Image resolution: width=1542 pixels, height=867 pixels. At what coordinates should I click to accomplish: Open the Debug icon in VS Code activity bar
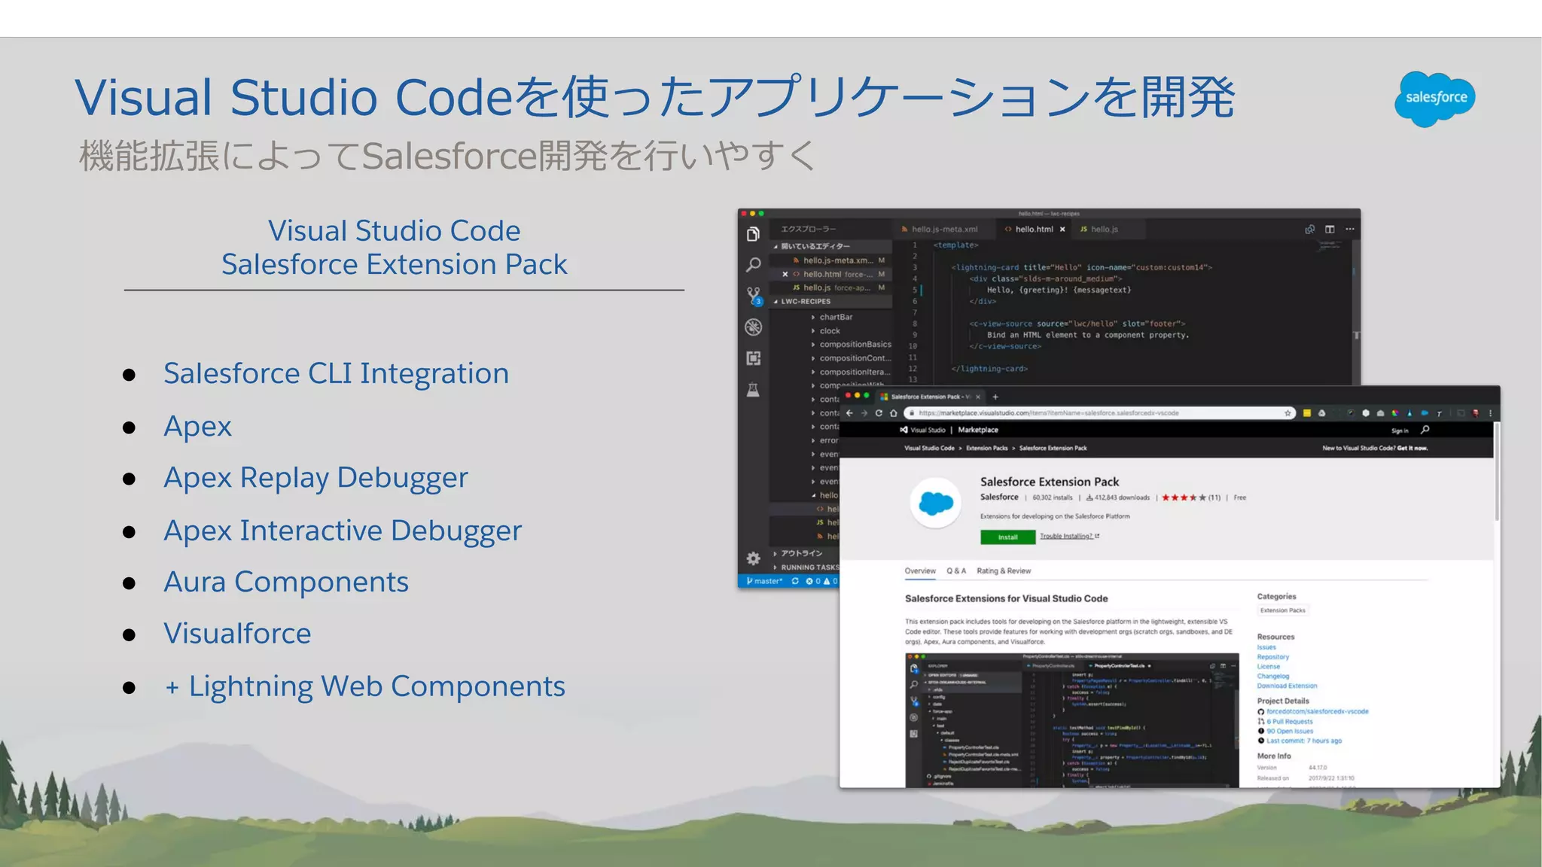(x=753, y=327)
